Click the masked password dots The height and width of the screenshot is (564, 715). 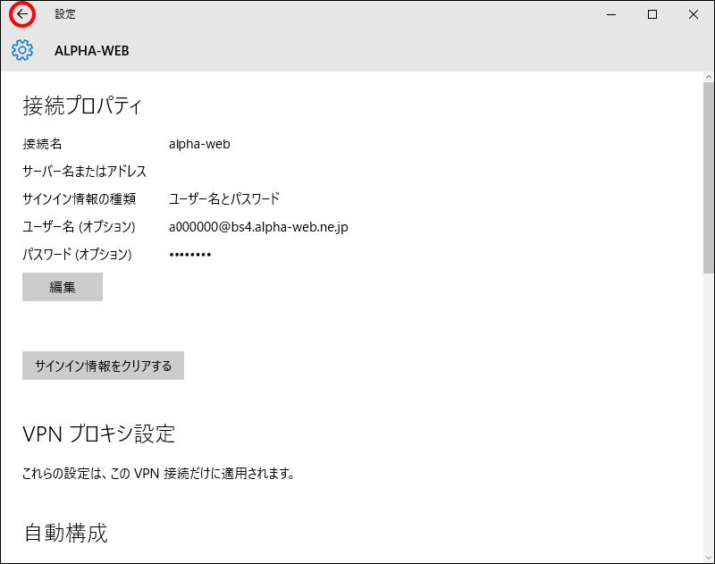(189, 255)
